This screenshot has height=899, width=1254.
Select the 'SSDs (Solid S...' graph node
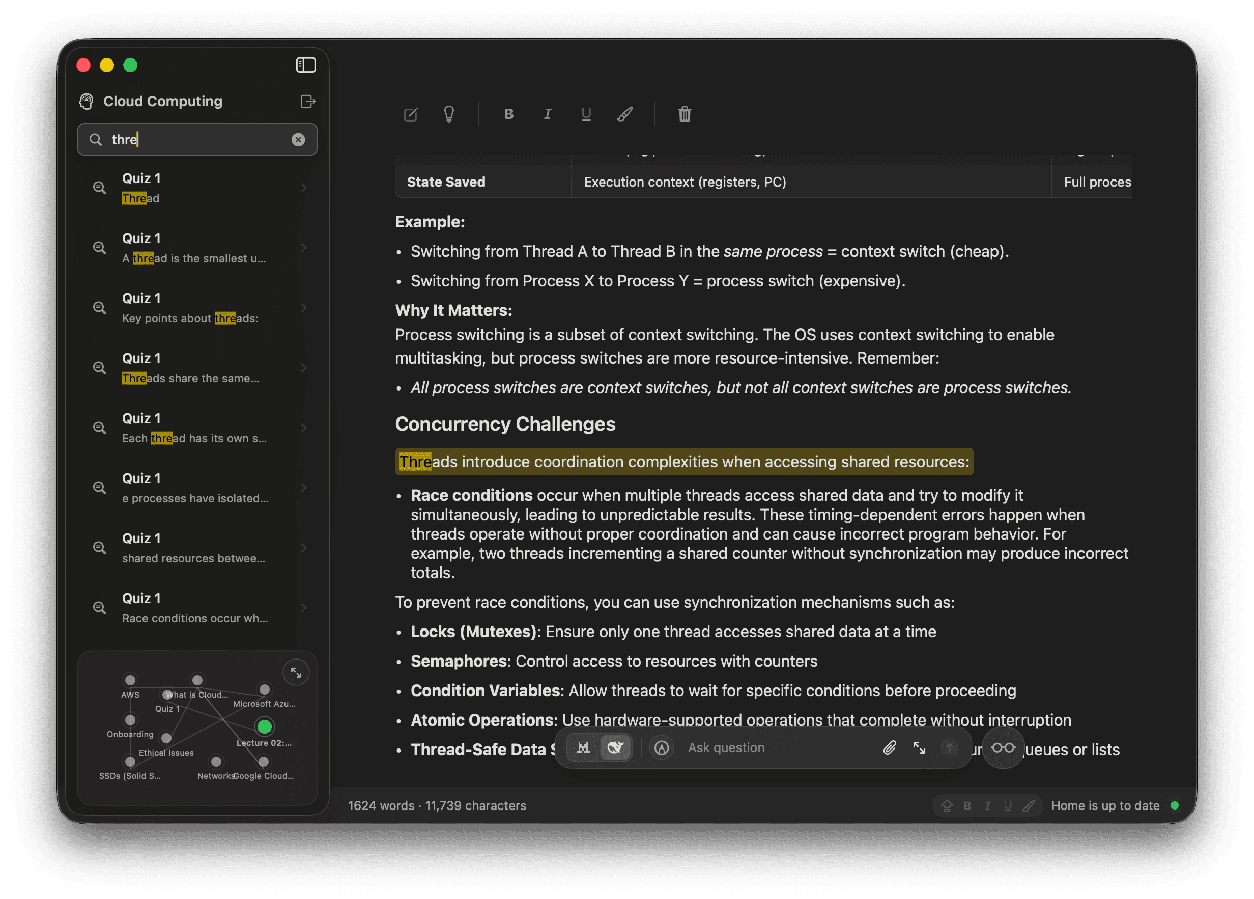(130, 762)
